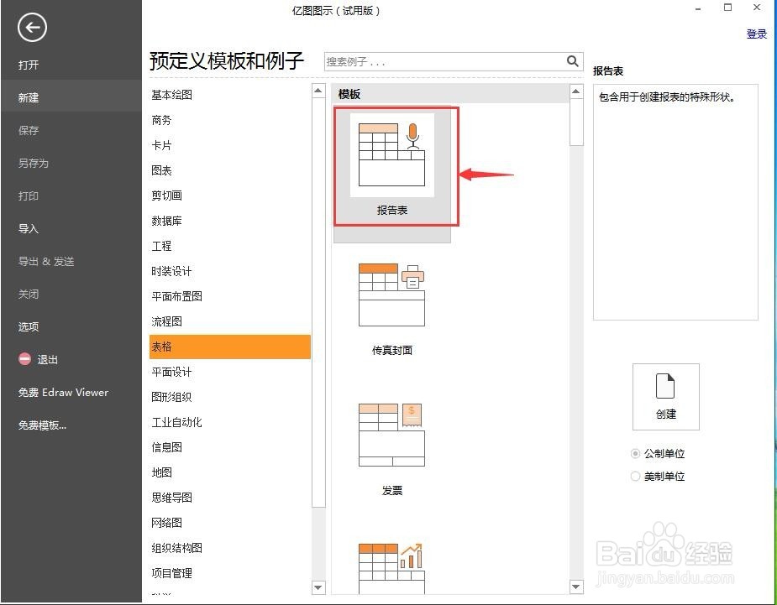Screen dimensions: 777x605
Task: Click the template pane scrollbar thumb
Action: point(576,123)
